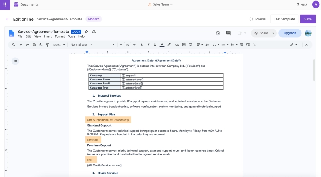This screenshot has height=177, width=321.
Task: Search the menus with magnifier icon
Action: pyautogui.click(x=14, y=45)
